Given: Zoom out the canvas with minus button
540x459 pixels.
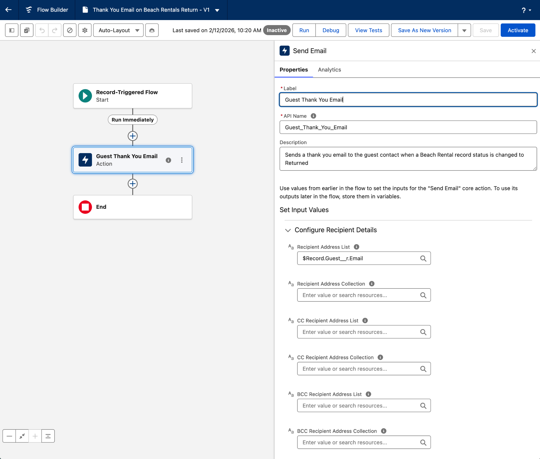Looking at the screenshot, I should (9, 436).
